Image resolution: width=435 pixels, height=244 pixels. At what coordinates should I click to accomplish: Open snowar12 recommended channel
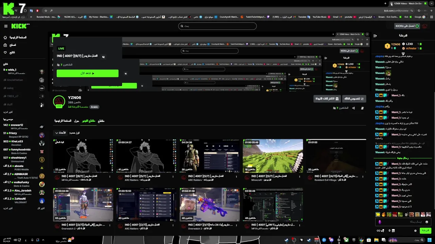pyautogui.click(x=24, y=126)
